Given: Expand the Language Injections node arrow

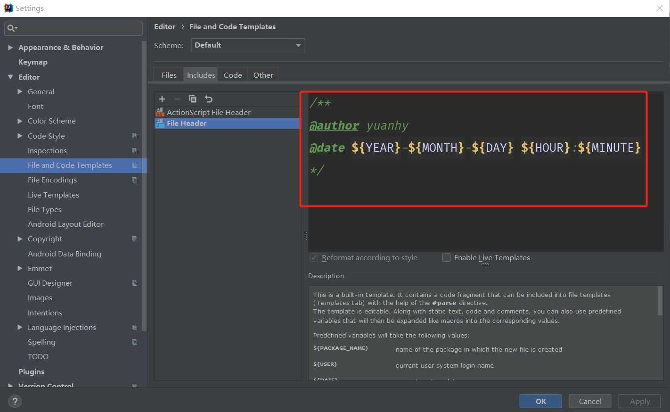Looking at the screenshot, I should pyautogui.click(x=20, y=327).
